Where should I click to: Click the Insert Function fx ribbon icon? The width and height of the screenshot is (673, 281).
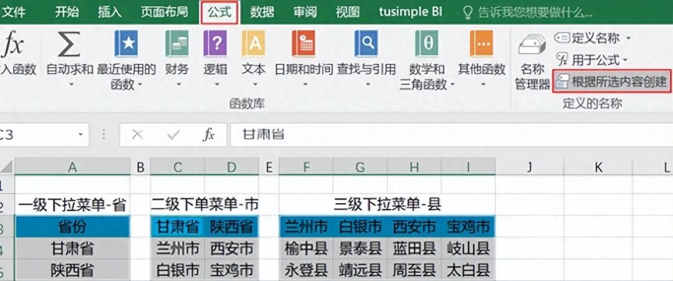[12, 44]
